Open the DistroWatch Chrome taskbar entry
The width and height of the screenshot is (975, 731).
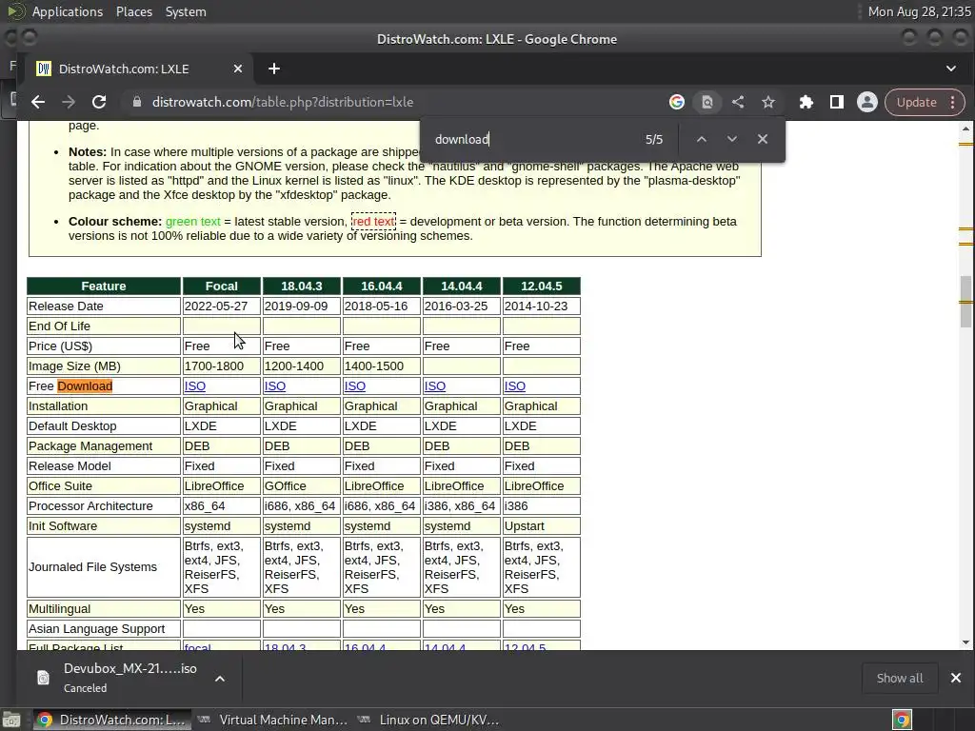[110, 720]
